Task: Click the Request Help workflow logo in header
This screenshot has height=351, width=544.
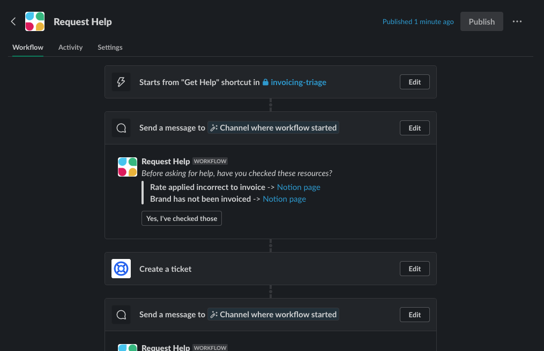Action: click(35, 21)
